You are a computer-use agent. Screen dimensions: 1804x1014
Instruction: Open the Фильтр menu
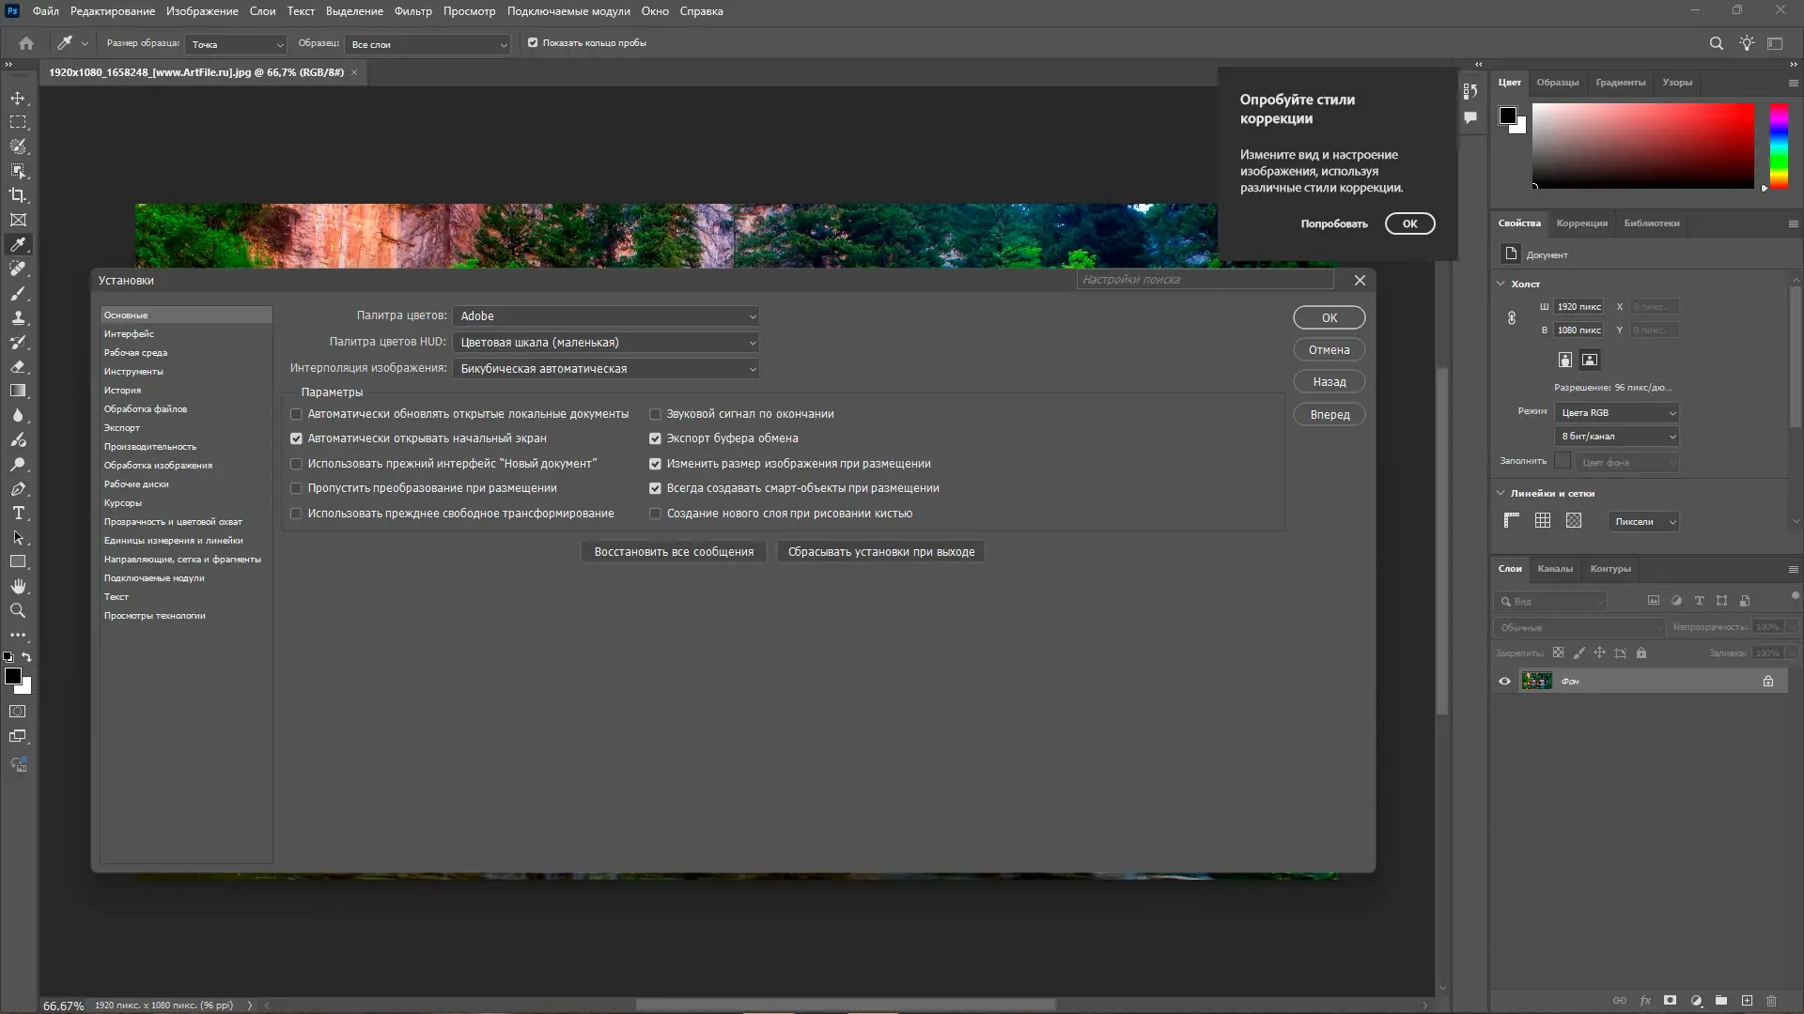coord(412,11)
